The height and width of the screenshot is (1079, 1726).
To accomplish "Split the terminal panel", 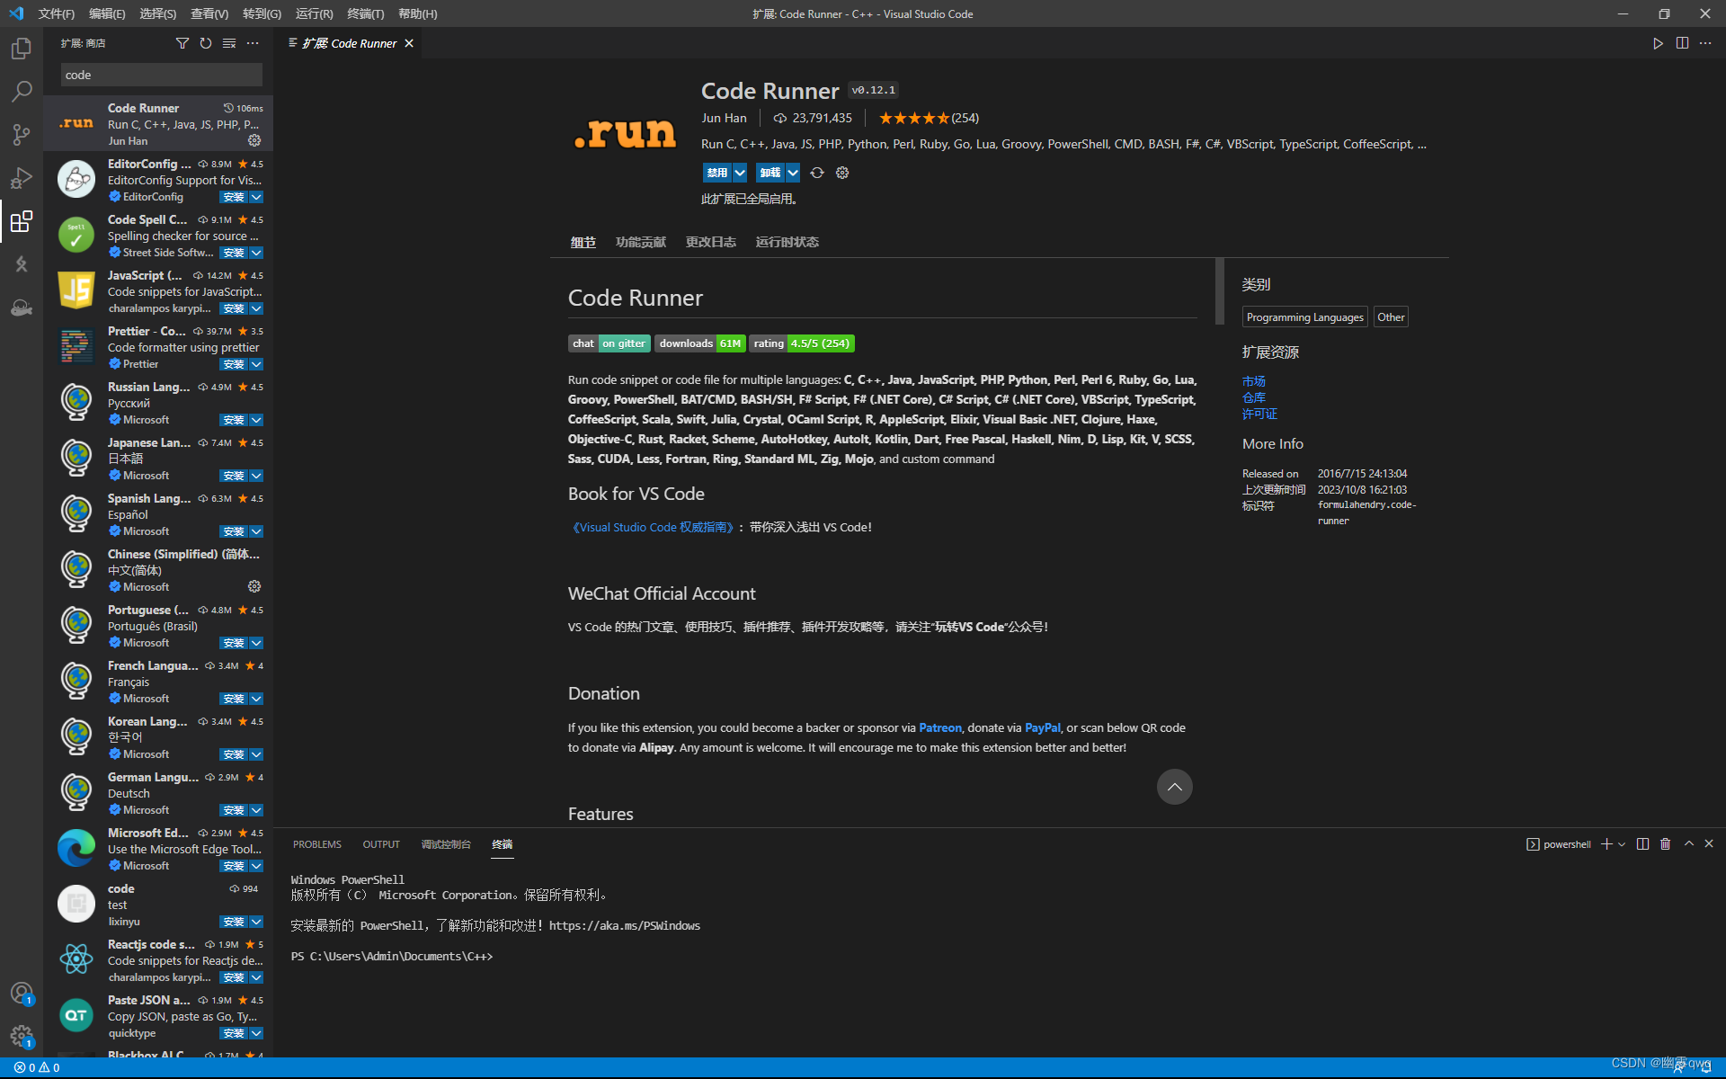I will 1642,844.
